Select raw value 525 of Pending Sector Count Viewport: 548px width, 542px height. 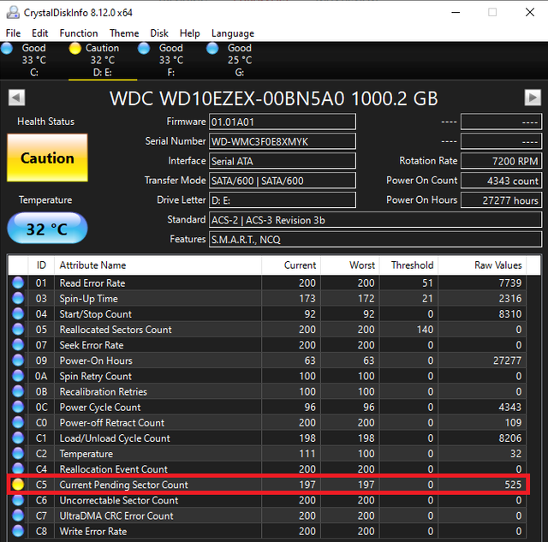click(513, 485)
